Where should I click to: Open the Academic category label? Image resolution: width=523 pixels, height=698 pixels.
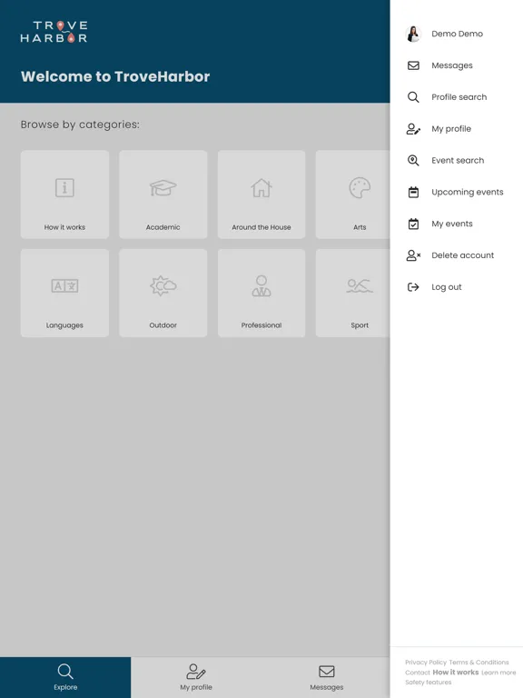(163, 227)
